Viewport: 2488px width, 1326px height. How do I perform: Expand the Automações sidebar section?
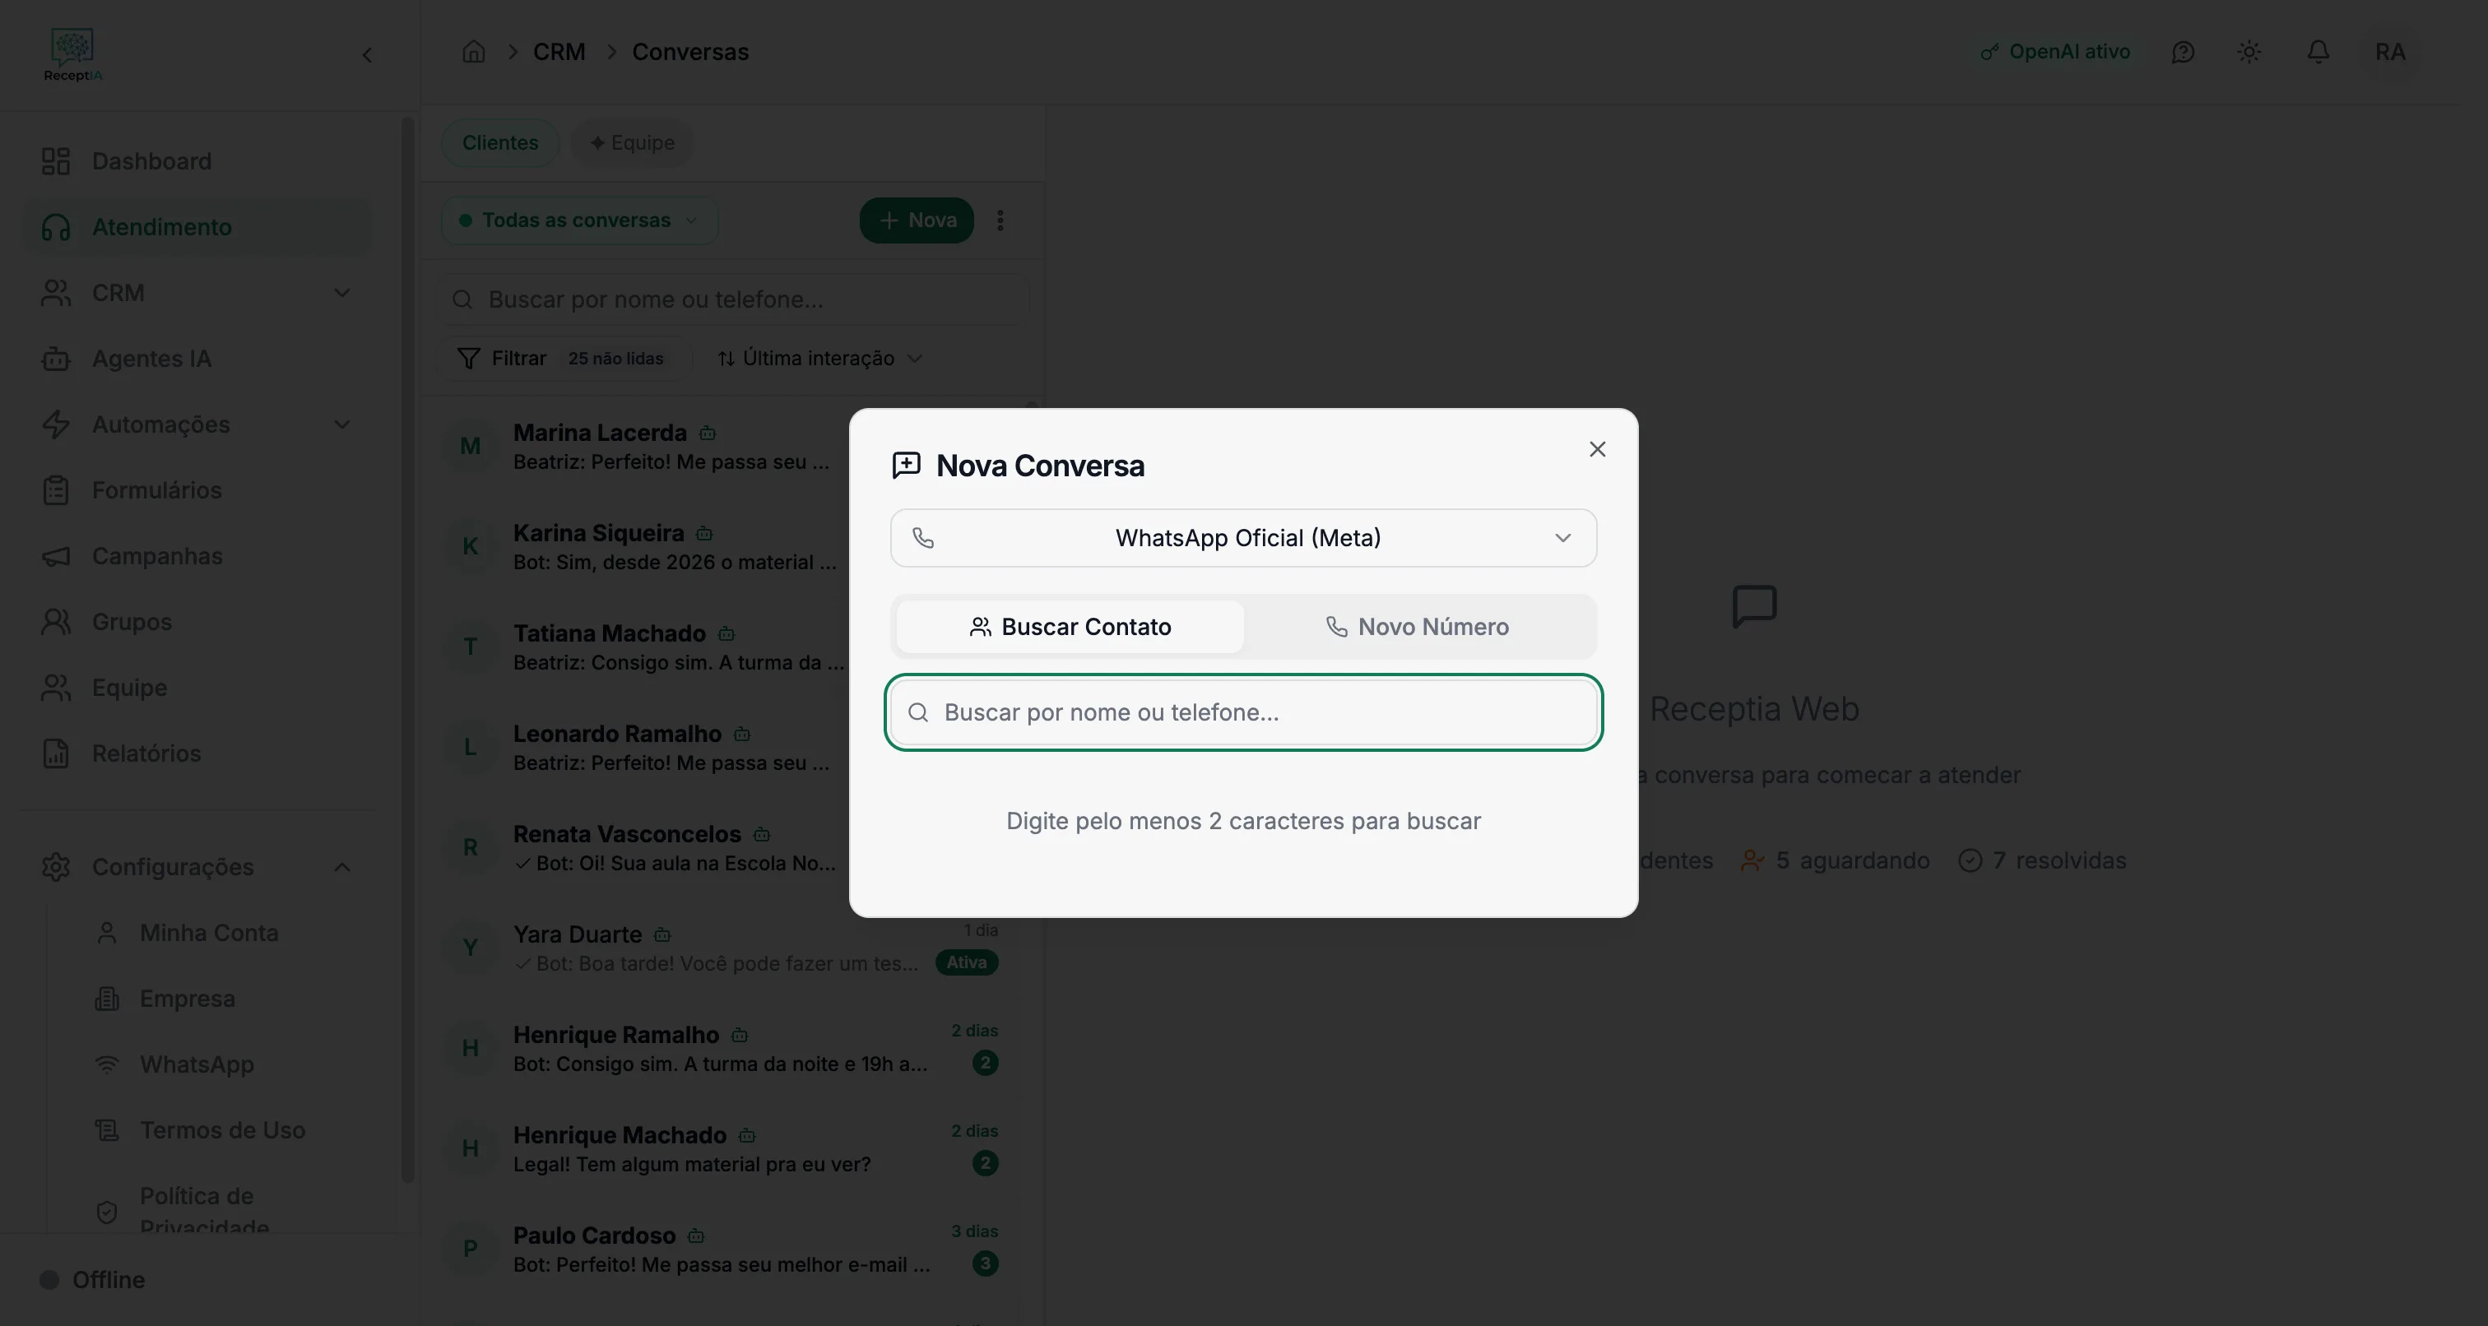tap(197, 424)
